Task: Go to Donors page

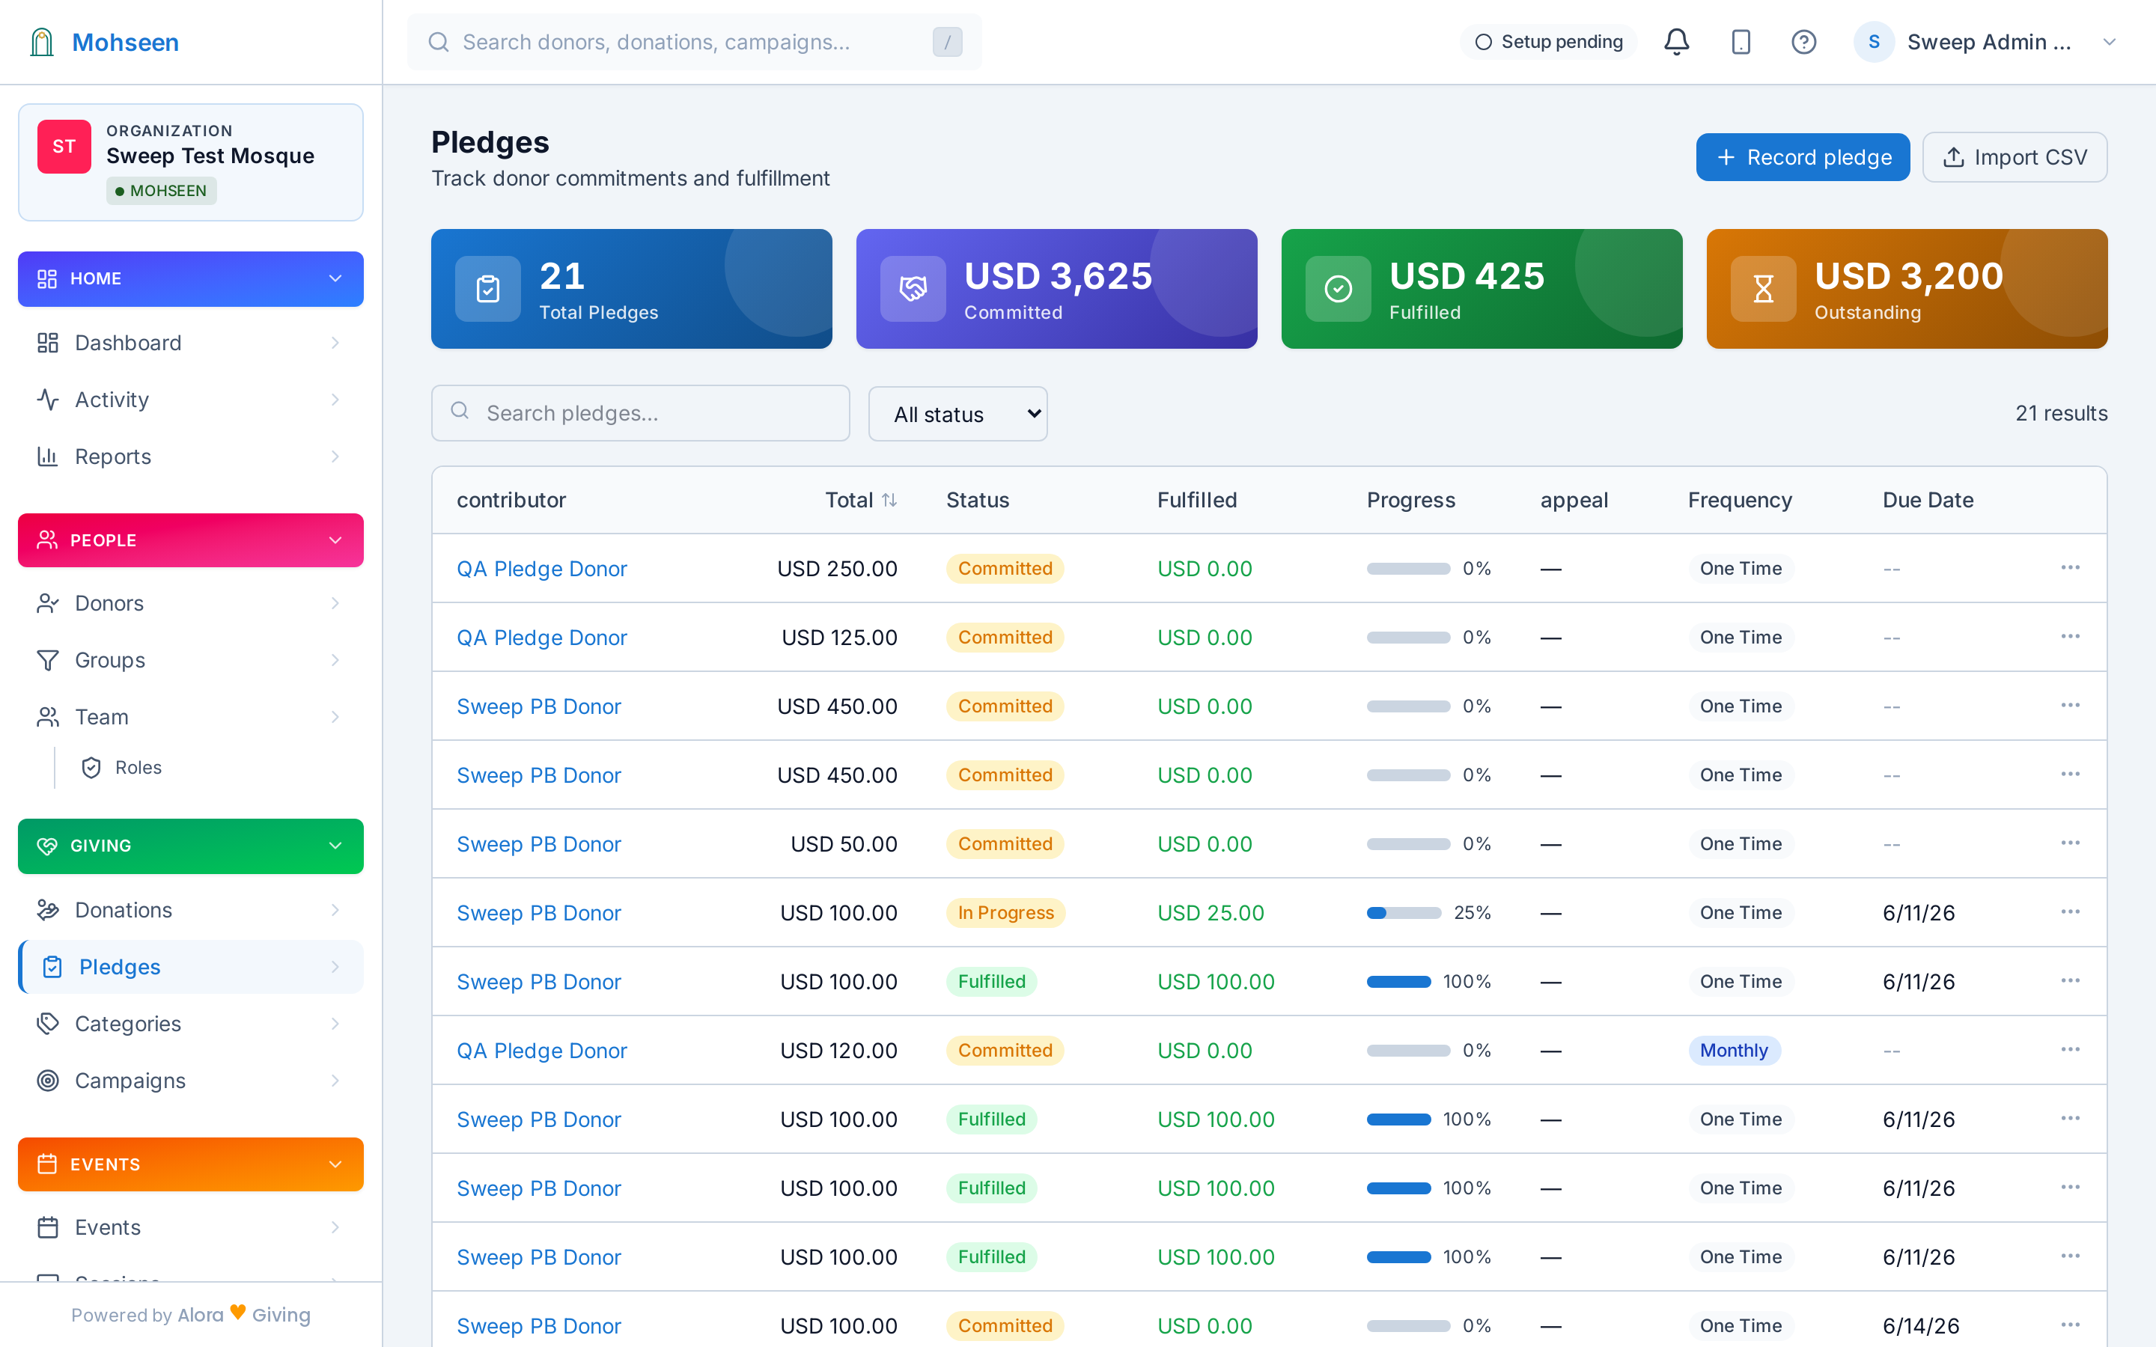Action: tap(191, 603)
